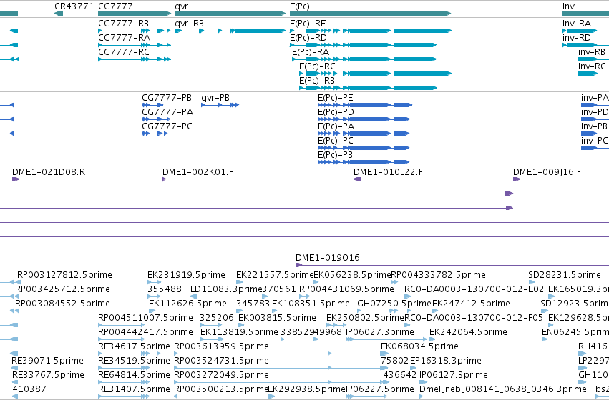The width and height of the screenshot is (609, 400).
Task: Click the EK068034.5prime EST label
Action: point(419,346)
